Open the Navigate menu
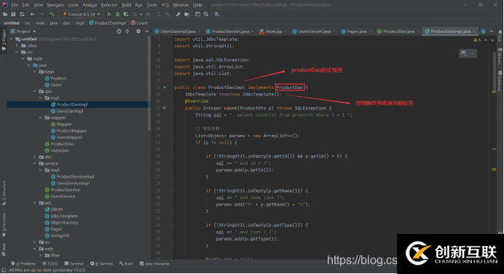 [x=55, y=5]
